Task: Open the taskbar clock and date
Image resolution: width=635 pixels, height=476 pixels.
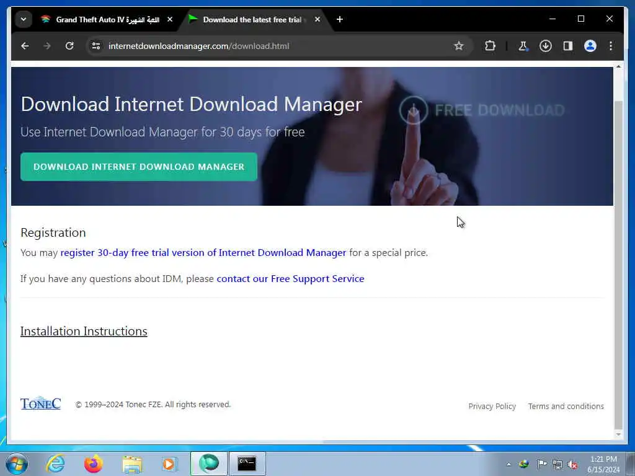Action: (603, 464)
